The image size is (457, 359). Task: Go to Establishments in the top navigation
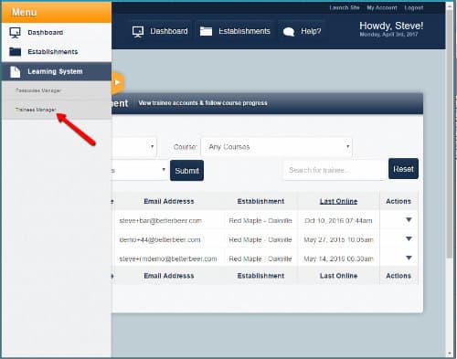(235, 31)
